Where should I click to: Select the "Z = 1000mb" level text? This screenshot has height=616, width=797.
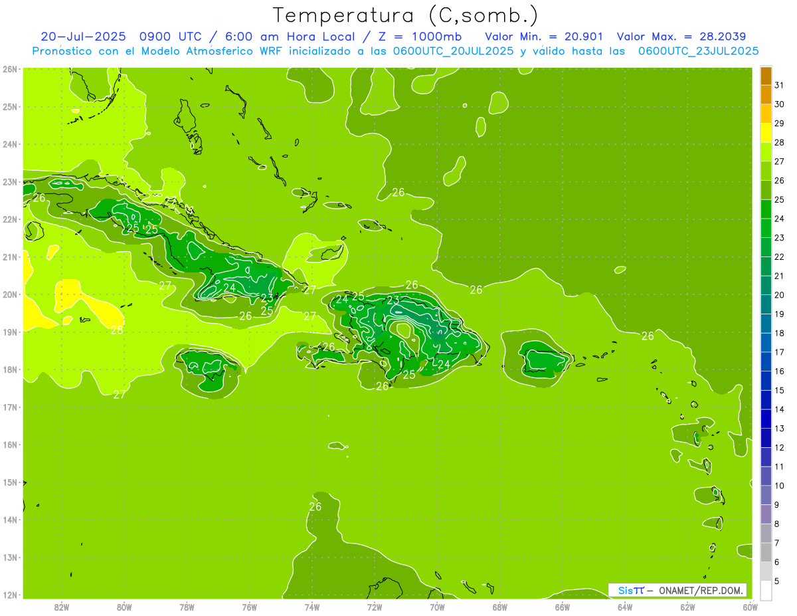(419, 37)
